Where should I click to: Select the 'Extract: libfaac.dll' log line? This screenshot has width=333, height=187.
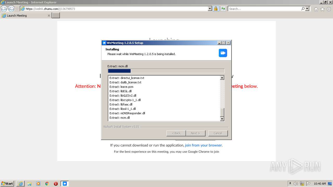click(x=121, y=104)
